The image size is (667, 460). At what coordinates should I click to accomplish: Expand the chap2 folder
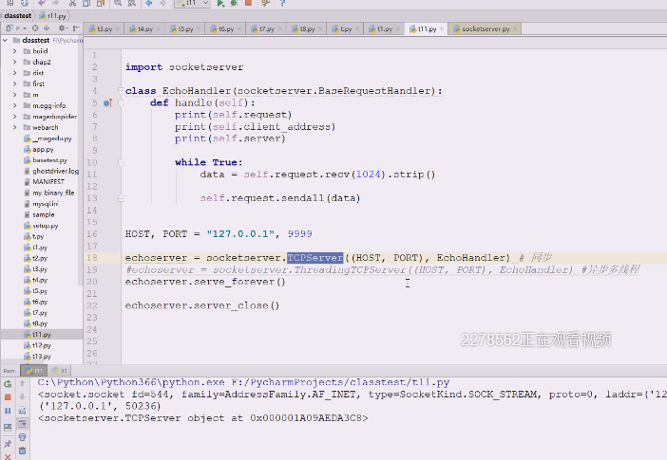(x=15, y=62)
